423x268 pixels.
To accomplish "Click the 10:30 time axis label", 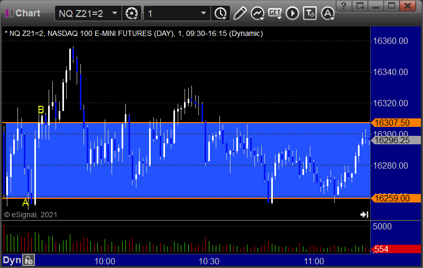I will click(209, 261).
